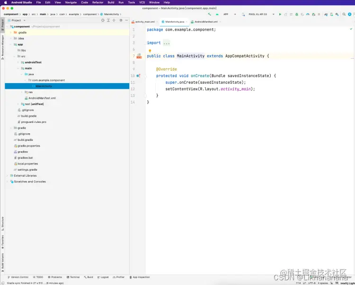Expand the .gradle folder
Viewport: 355px width, 285px height.
coord(10,33)
